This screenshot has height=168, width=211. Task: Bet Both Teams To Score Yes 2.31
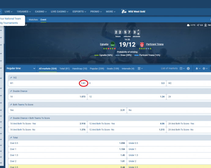67,110
